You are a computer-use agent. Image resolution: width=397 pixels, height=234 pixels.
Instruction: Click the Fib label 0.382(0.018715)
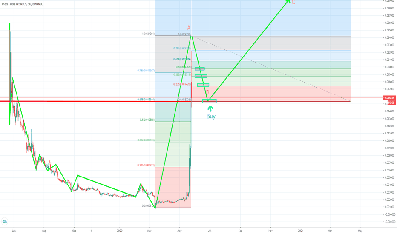click(182, 74)
